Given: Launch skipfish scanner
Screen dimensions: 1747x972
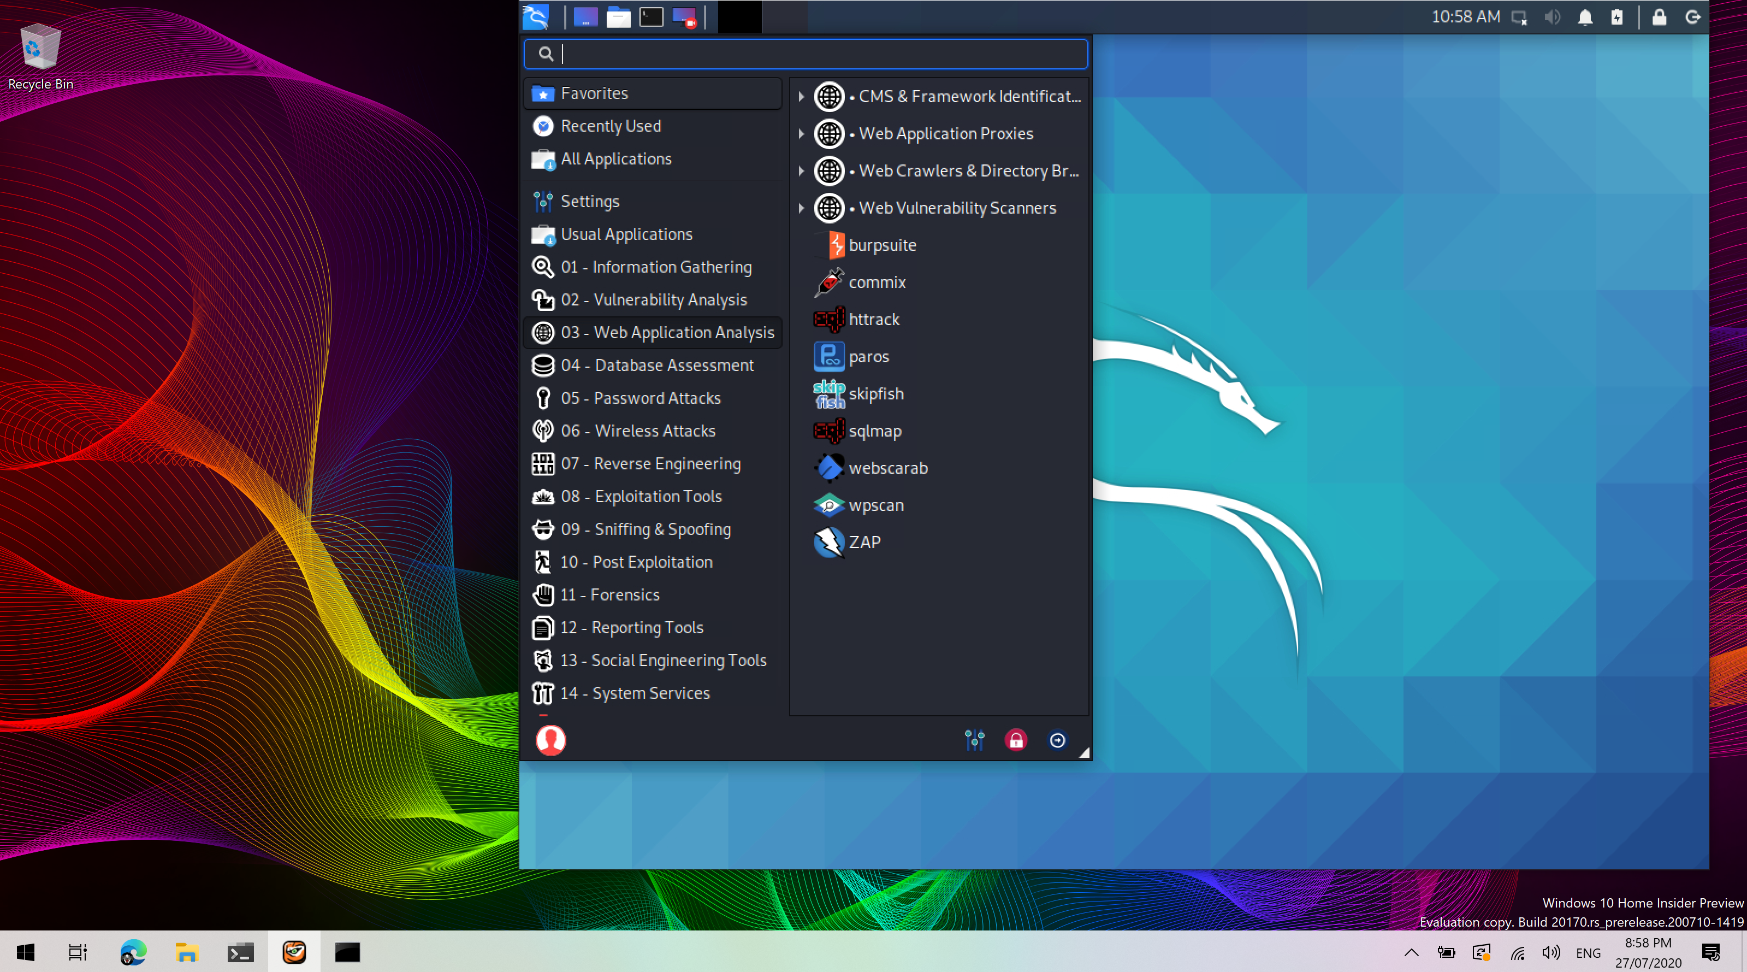Looking at the screenshot, I should coord(876,393).
